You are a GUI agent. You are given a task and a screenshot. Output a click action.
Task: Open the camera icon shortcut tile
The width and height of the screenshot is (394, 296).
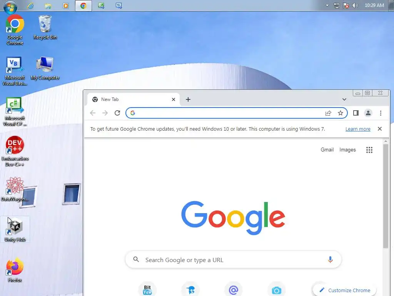276,290
